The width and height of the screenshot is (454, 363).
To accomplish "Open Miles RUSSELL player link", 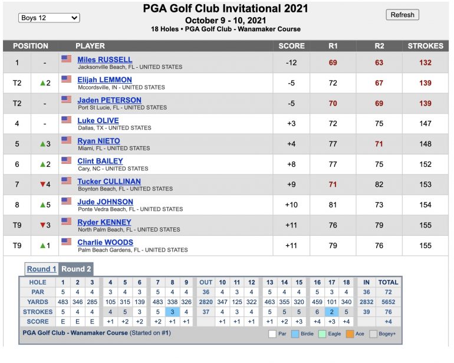I will [x=105, y=60].
